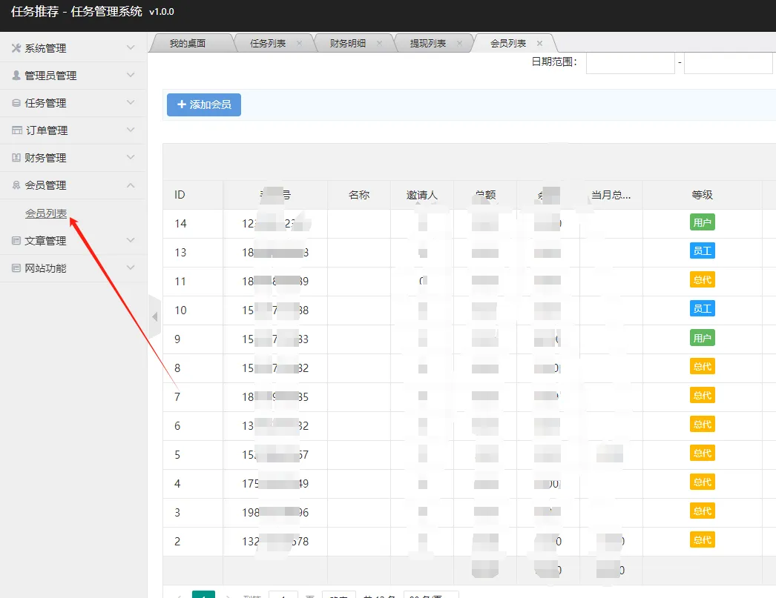Click the 添加会员 button

[204, 104]
